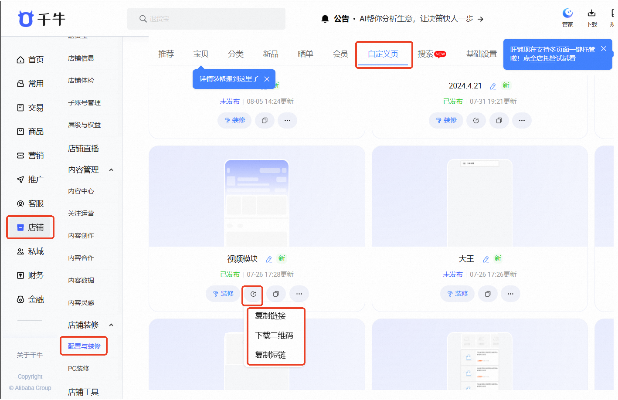Screen dimensions: 618x400
Task: Select 店铺 in sidebar
Action: 30,227
